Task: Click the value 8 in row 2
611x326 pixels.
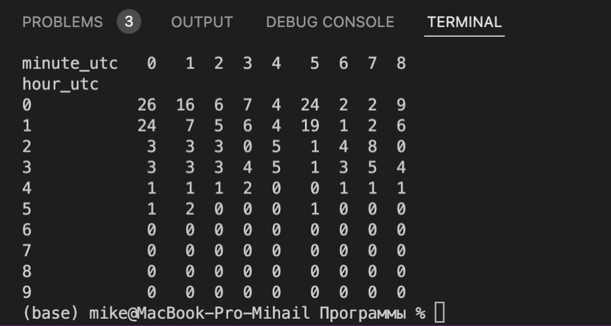Action: (372, 146)
